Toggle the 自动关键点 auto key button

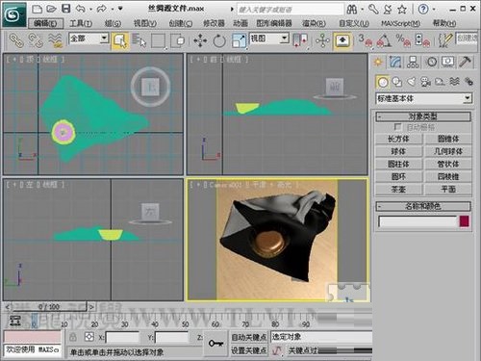tap(249, 337)
